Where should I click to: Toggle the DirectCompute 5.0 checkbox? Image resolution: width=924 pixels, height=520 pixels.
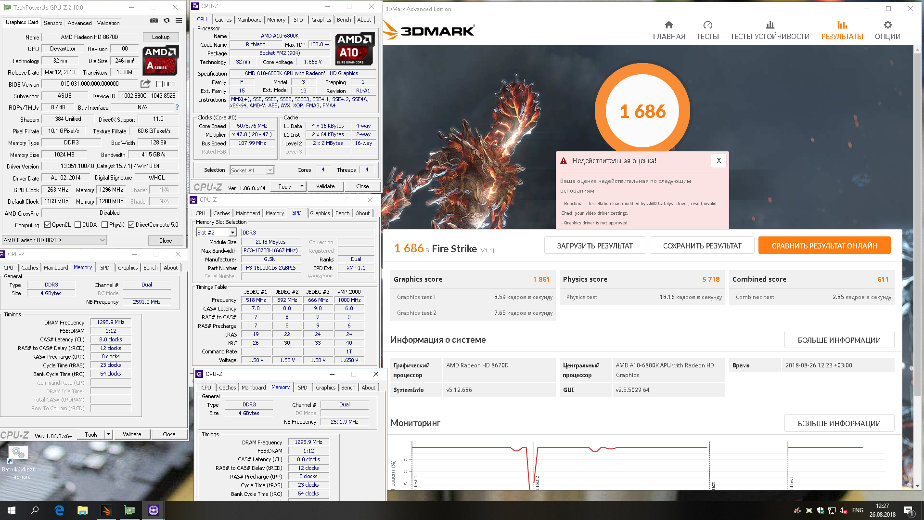131,225
